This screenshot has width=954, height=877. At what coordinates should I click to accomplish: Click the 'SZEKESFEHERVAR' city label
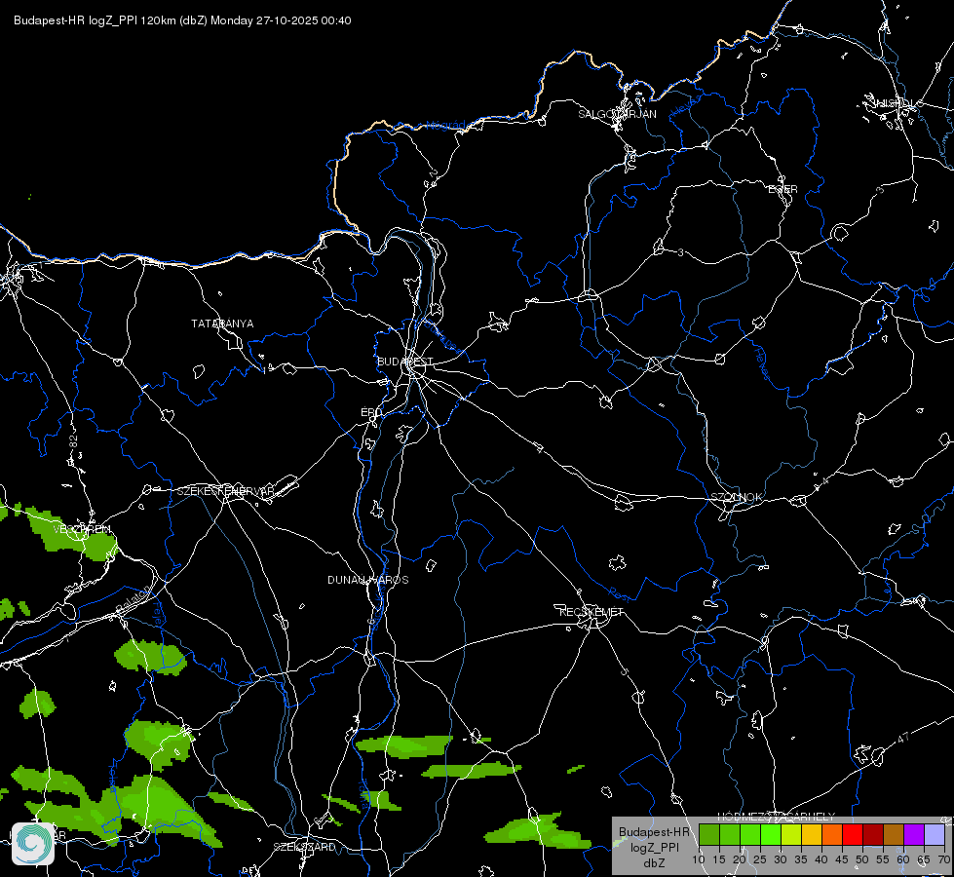(x=226, y=491)
